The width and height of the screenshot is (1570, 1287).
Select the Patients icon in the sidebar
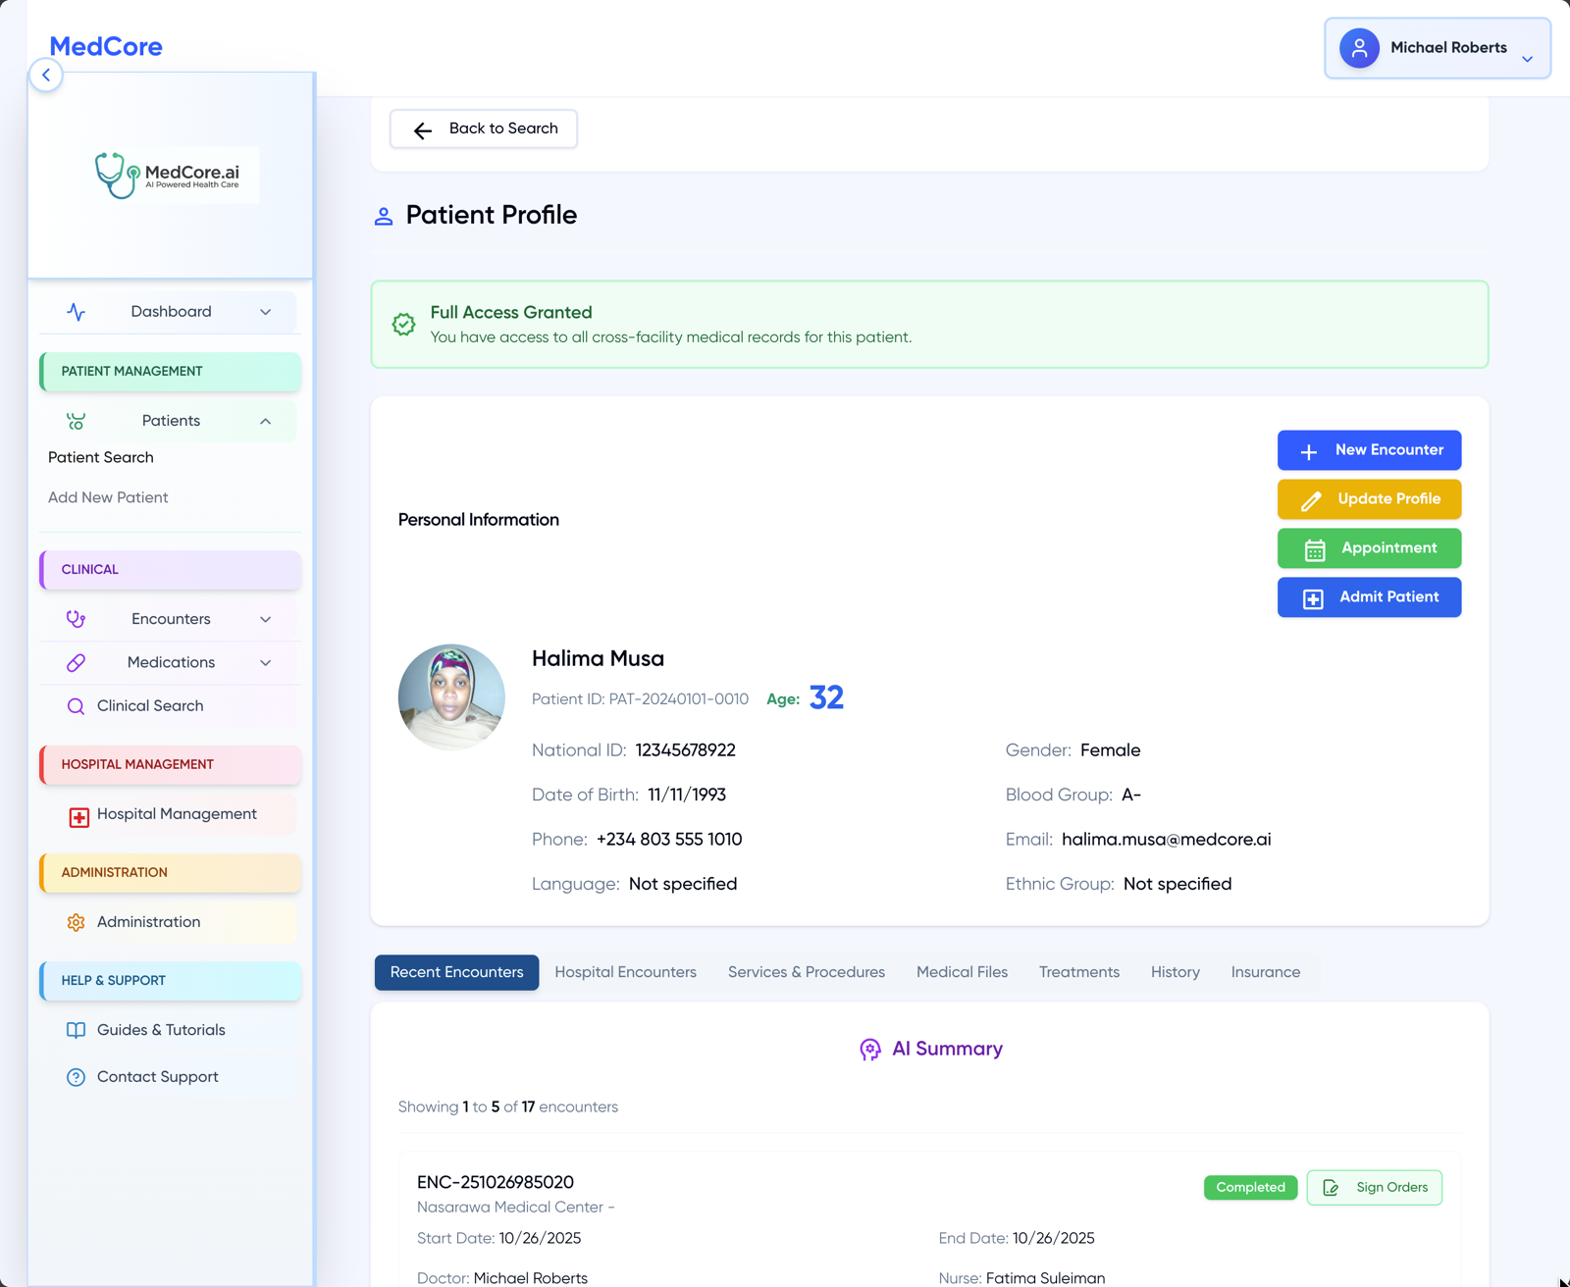coord(77,421)
